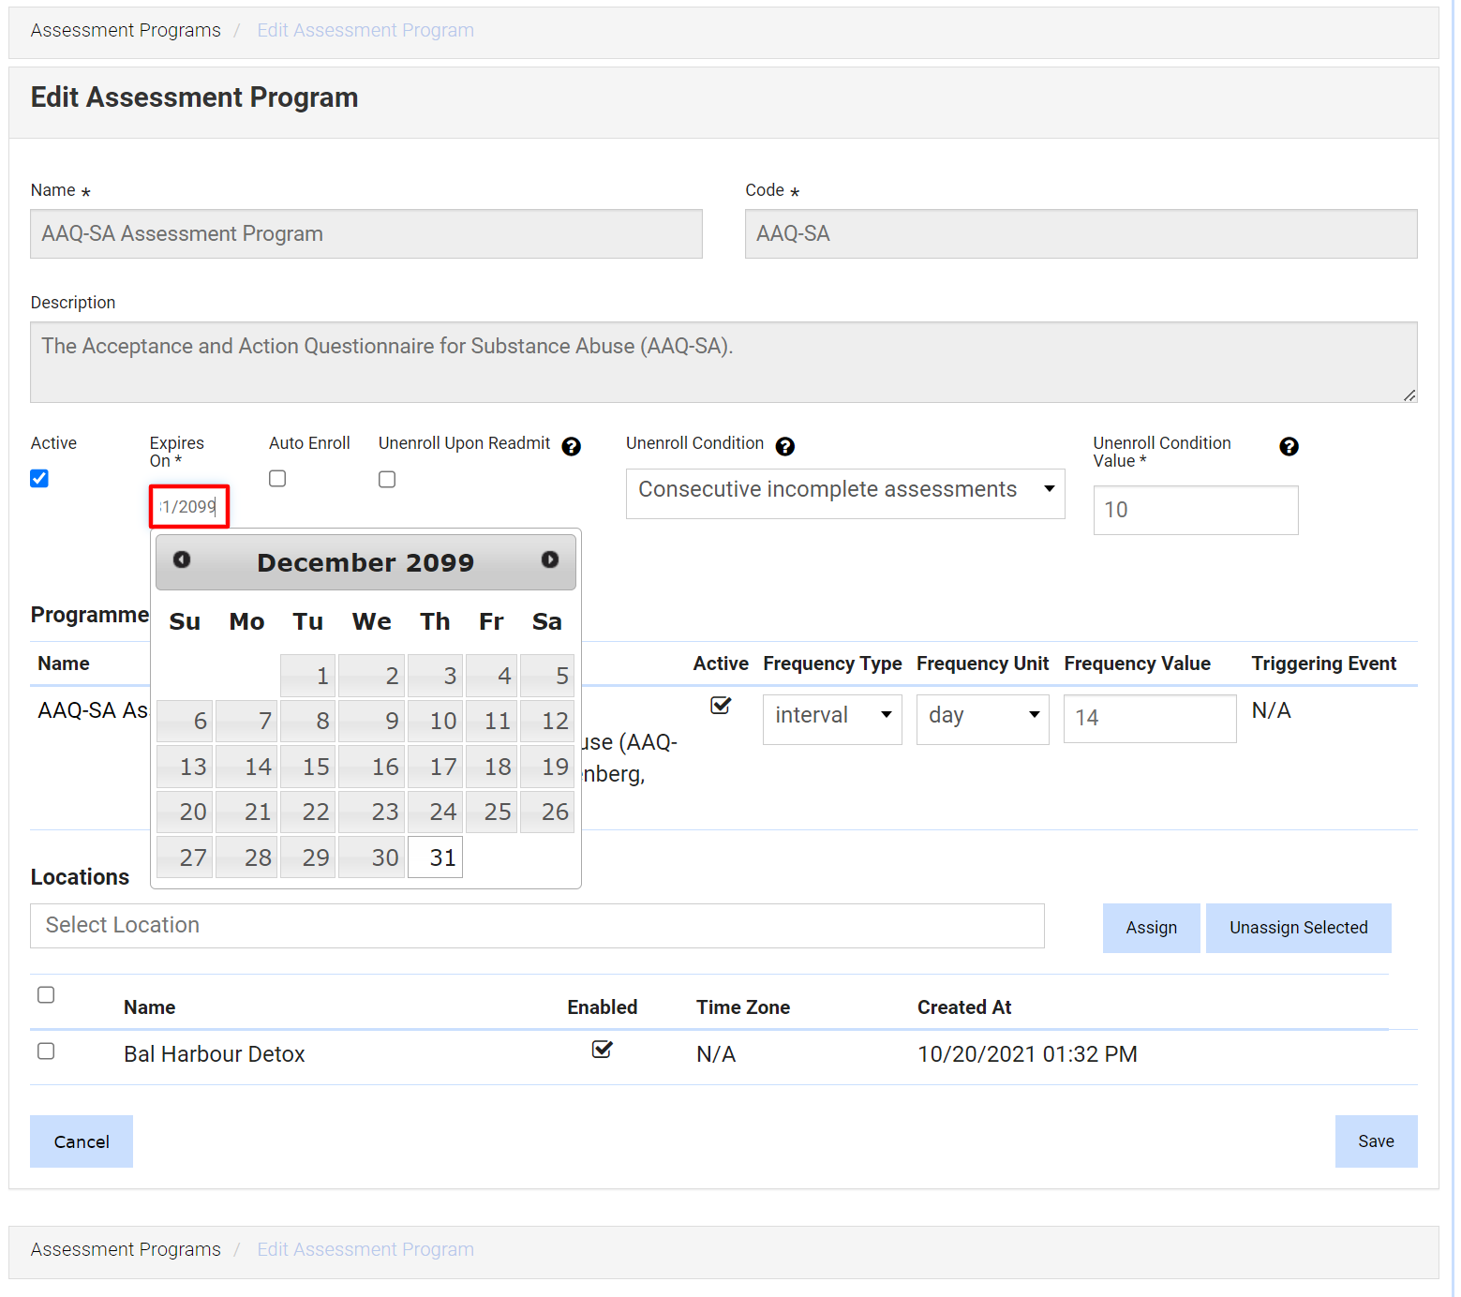
Task: Open help icon for Unenroll Condition Value
Action: tap(1289, 446)
